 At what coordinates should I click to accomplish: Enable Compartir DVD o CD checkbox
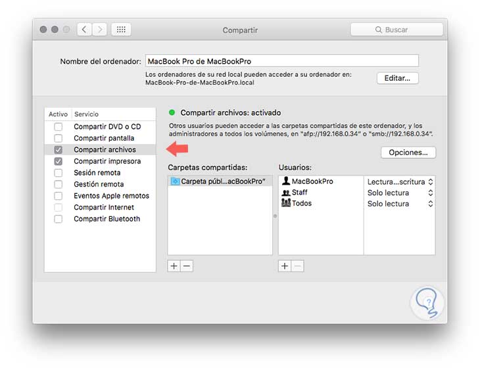(x=58, y=127)
